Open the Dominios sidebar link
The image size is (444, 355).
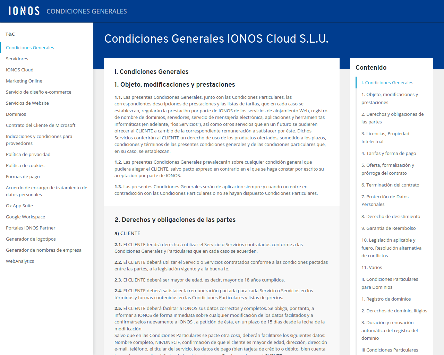pos(16,114)
